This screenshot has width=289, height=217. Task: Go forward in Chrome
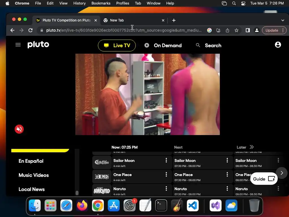21,30
